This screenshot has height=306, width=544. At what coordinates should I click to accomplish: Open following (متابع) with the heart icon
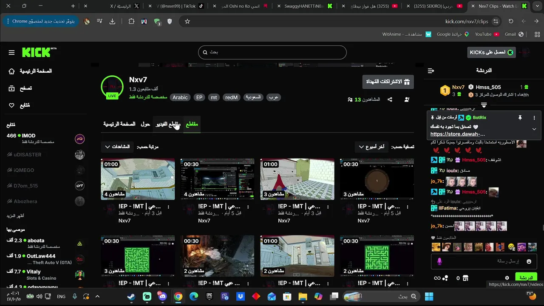pos(19,105)
